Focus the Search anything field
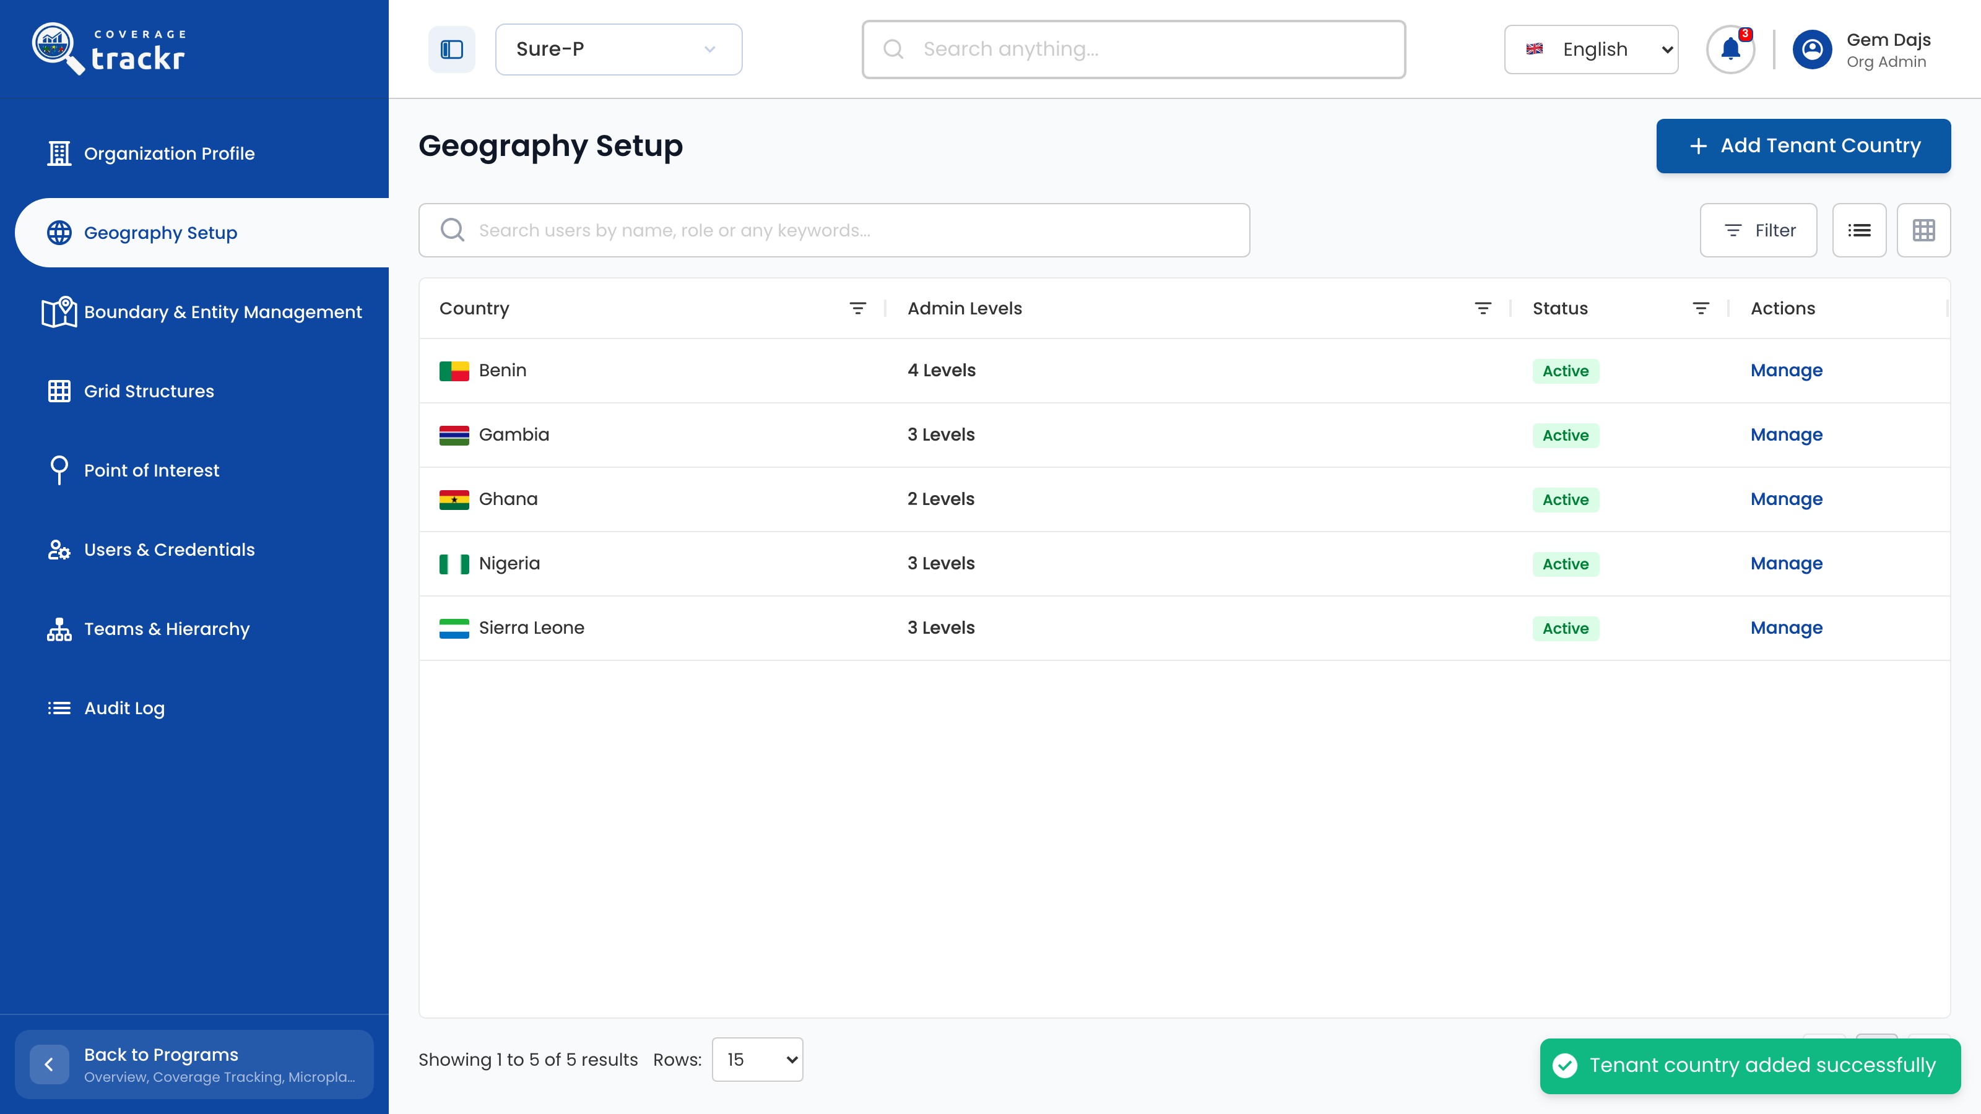This screenshot has width=1981, height=1114. pyautogui.click(x=1134, y=50)
